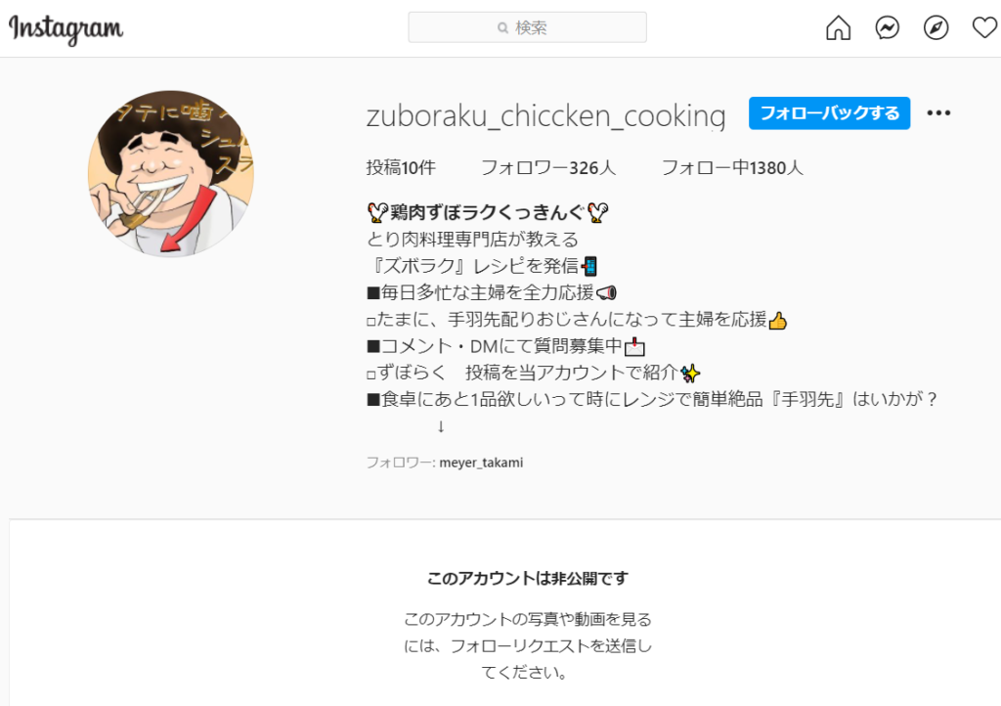Click the follow request instruction text
1001x706 pixels.
tap(527, 645)
